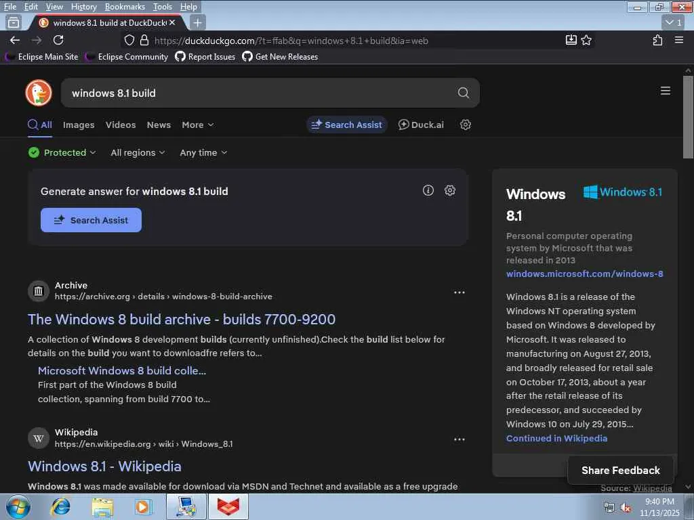Click the page vertical scrollbar thumb
694x520 pixels.
click(x=688, y=116)
